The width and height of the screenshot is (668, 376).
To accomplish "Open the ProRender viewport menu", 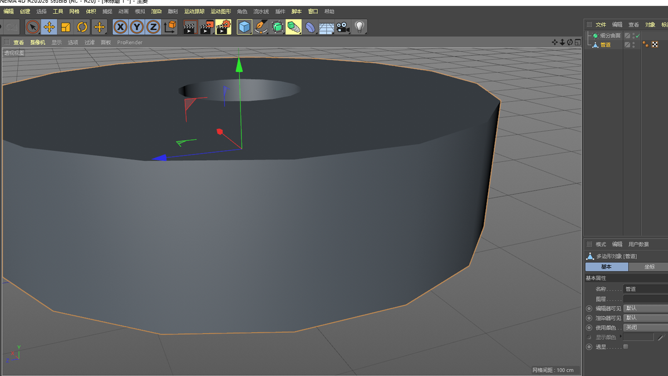I will click(130, 42).
